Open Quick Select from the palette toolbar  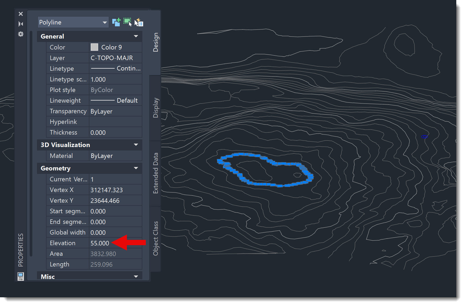[139, 22]
